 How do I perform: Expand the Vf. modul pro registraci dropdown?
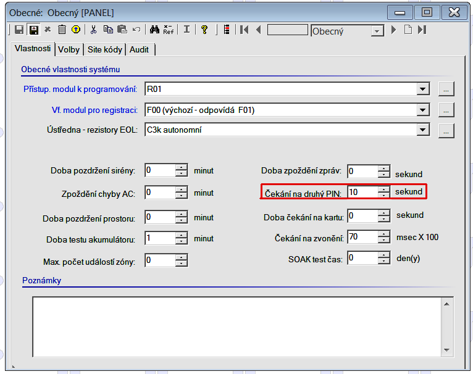[x=422, y=110]
